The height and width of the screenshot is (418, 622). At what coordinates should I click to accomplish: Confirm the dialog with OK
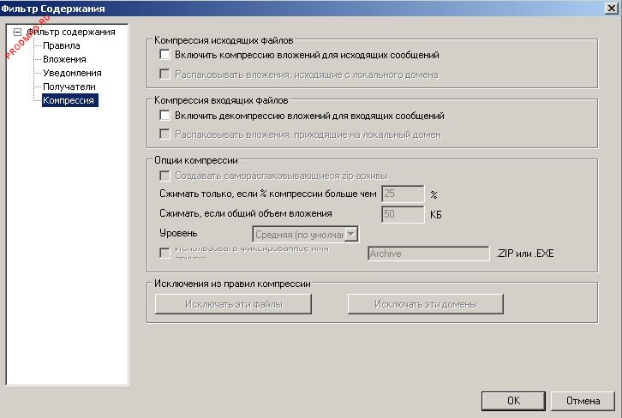tap(513, 400)
